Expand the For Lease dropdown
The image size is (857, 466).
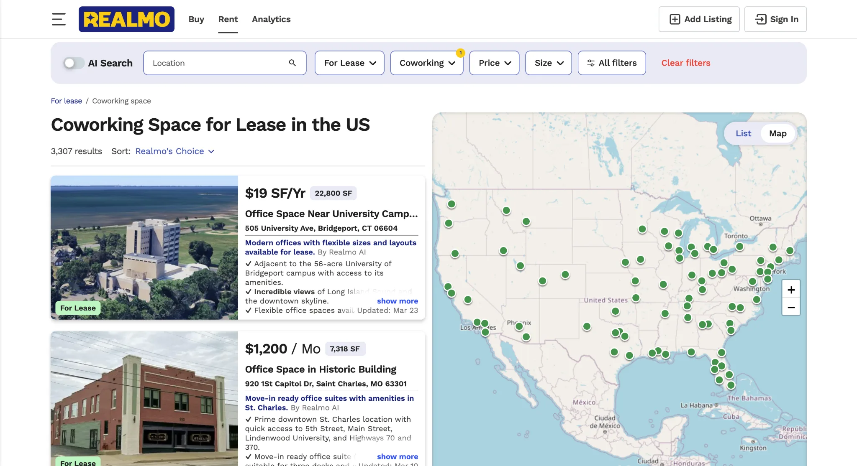click(349, 63)
